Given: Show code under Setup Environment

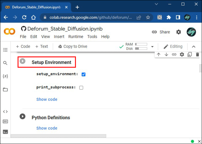Looking at the screenshot, I should [47, 99].
